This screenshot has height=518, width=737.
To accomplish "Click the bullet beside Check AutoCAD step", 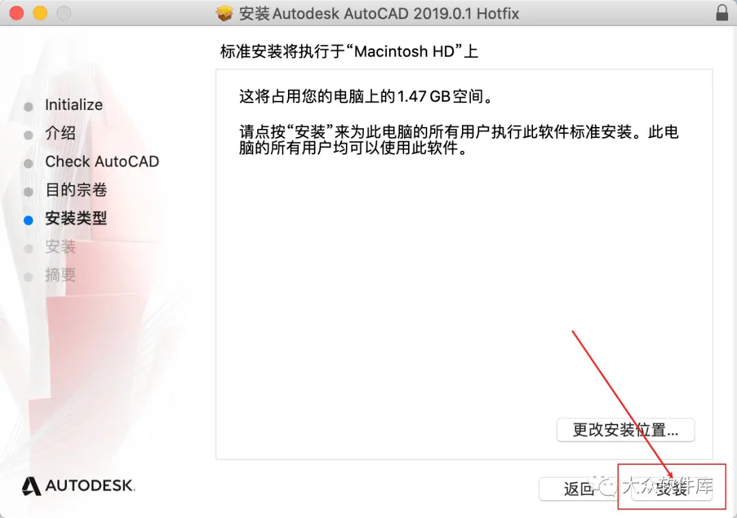I will pos(28,164).
